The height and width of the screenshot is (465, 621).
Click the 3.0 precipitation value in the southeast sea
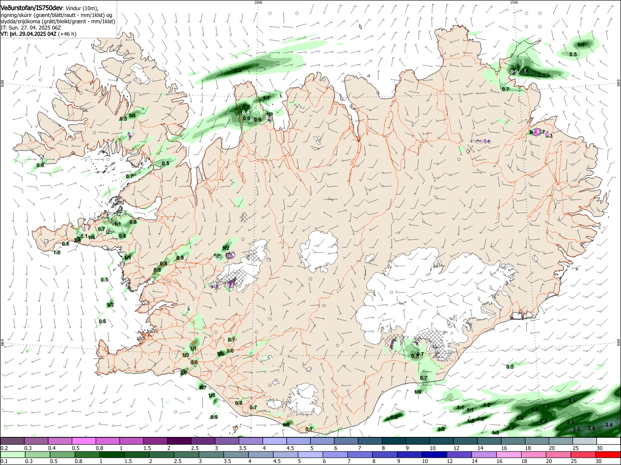(576, 429)
